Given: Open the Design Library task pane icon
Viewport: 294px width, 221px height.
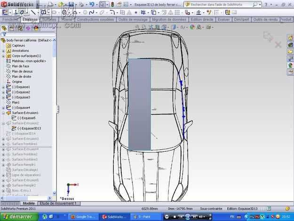Looking at the screenshot, I should [290, 45].
